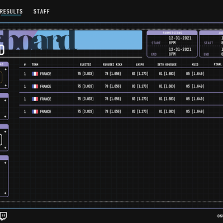Select the gold outlined icon in top side panel
223x223 pixels.
(x=1, y=77)
